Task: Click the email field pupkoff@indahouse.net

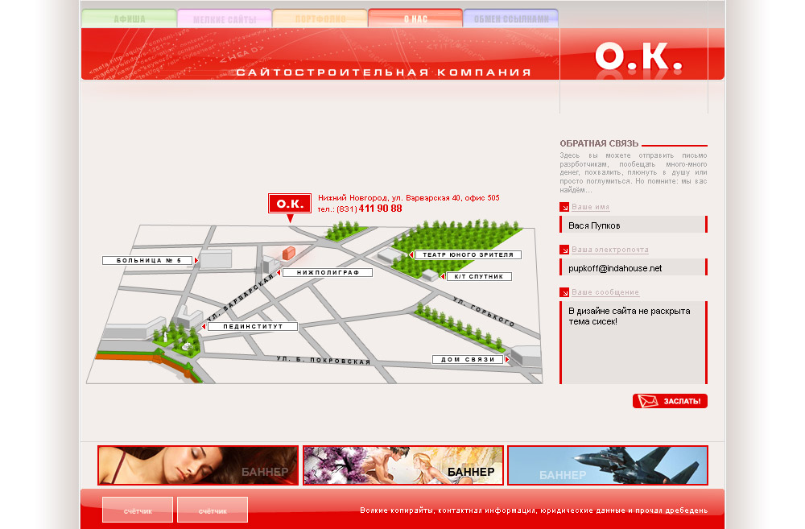Action: coord(634,267)
